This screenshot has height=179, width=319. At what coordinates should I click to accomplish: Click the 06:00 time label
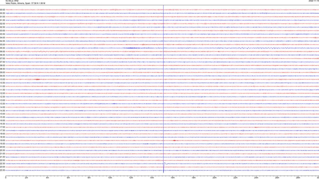(x=2, y=52)
